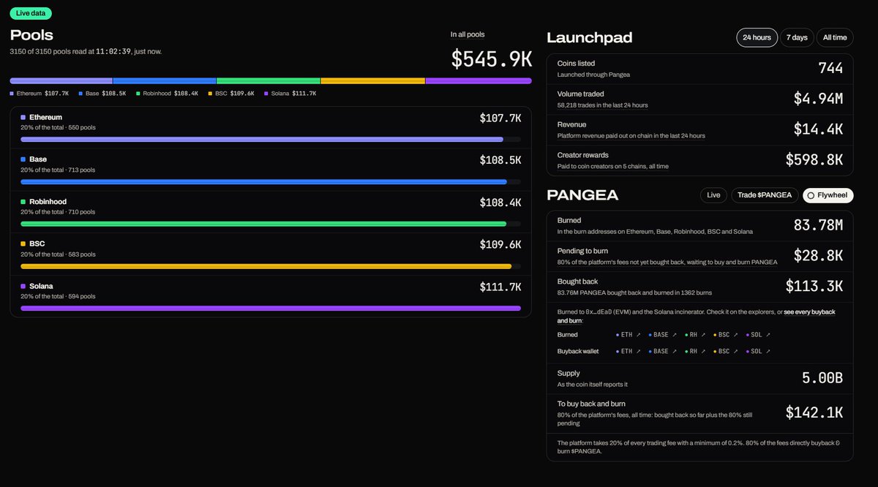
Task: Open the Live tab in PANGEA
Action: pos(713,195)
